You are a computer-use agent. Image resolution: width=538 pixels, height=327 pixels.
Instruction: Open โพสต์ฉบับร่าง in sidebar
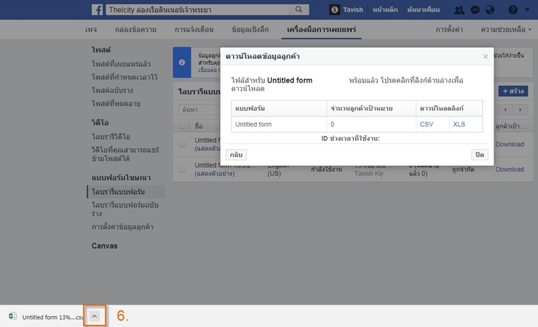click(x=112, y=91)
